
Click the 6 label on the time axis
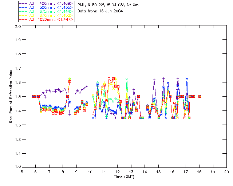[36, 172]
